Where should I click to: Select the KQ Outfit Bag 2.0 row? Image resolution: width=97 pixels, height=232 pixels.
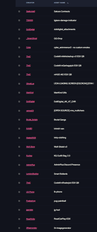pos(56,156)
